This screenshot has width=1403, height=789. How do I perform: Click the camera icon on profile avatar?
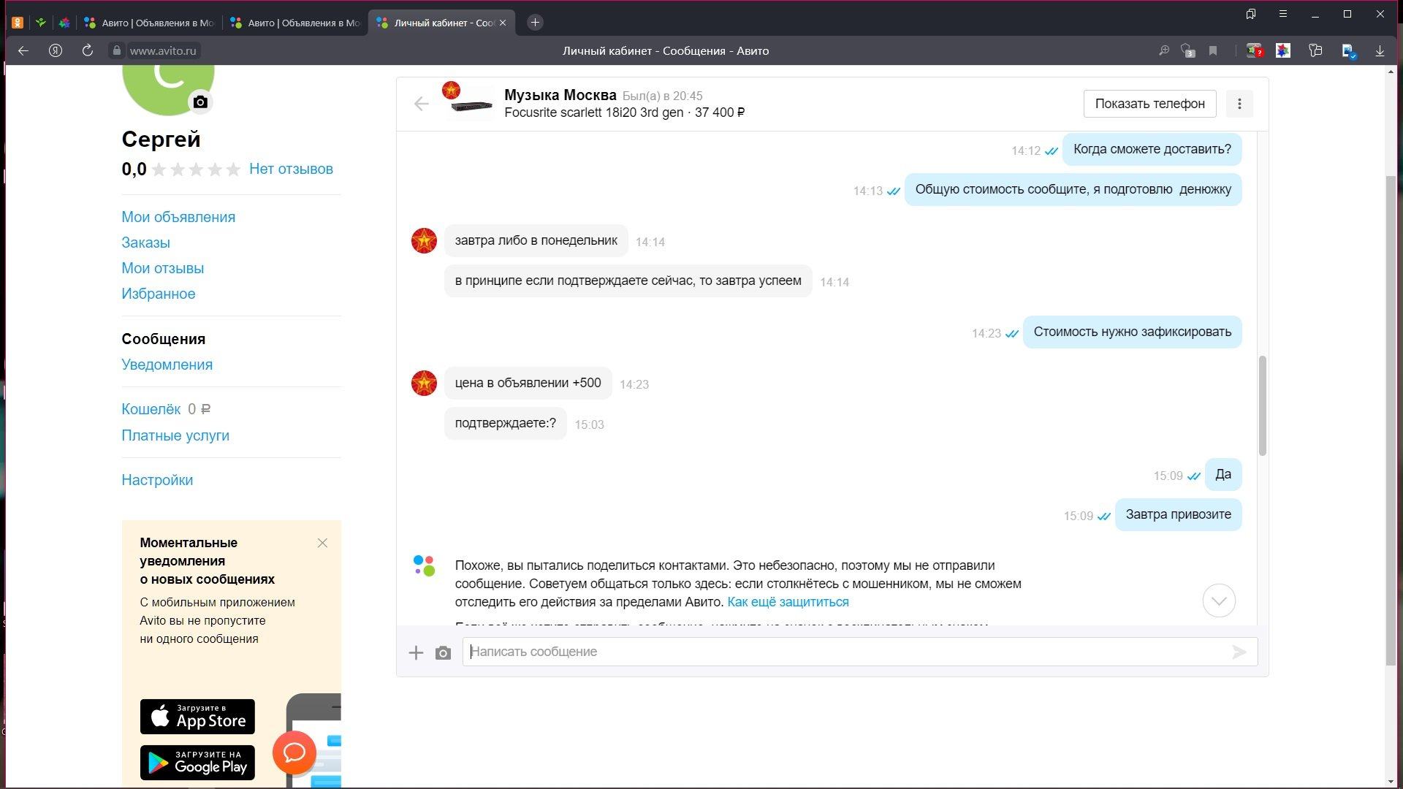point(201,102)
